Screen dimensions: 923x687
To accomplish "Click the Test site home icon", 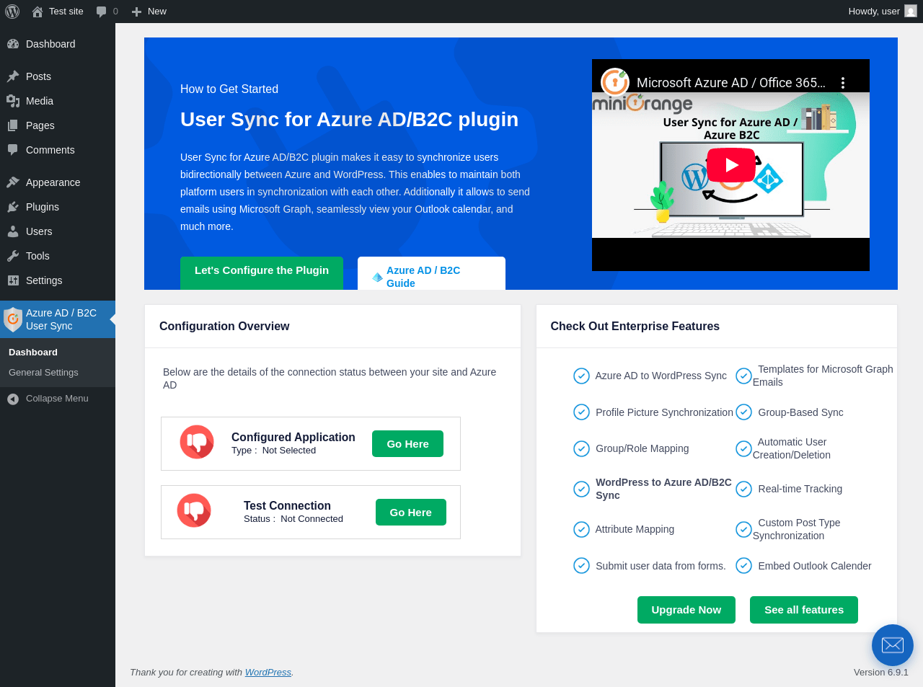I will pyautogui.click(x=37, y=12).
